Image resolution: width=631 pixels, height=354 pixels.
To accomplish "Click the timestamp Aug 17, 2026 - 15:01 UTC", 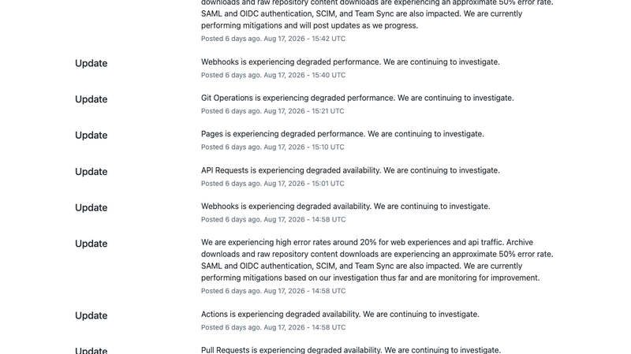I will 304,184.
